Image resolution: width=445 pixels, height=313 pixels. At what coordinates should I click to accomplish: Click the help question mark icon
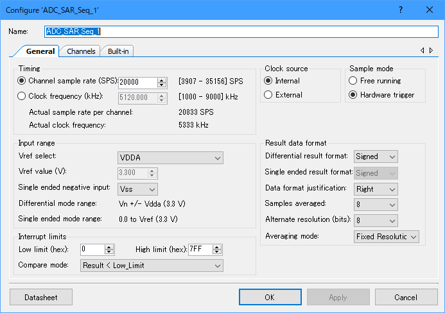pos(401,10)
